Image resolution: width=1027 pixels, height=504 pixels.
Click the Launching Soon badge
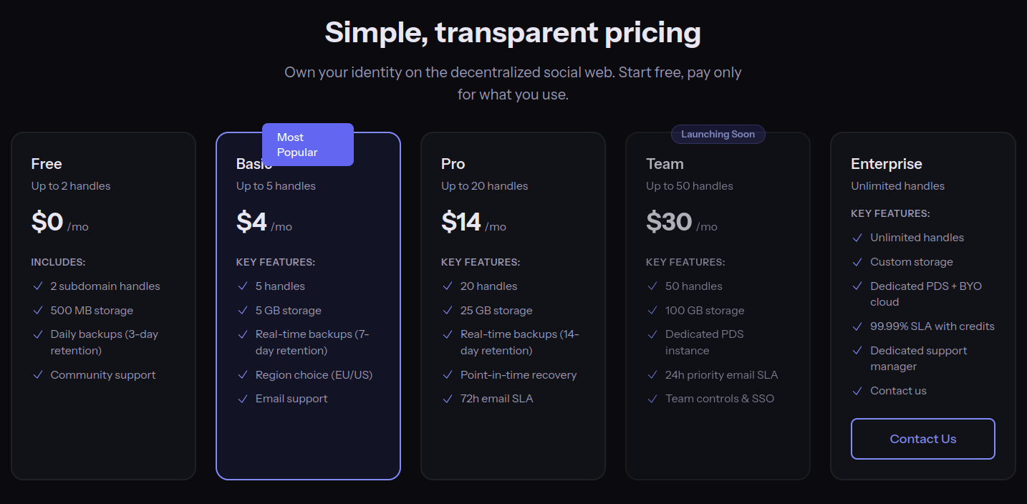coord(718,135)
